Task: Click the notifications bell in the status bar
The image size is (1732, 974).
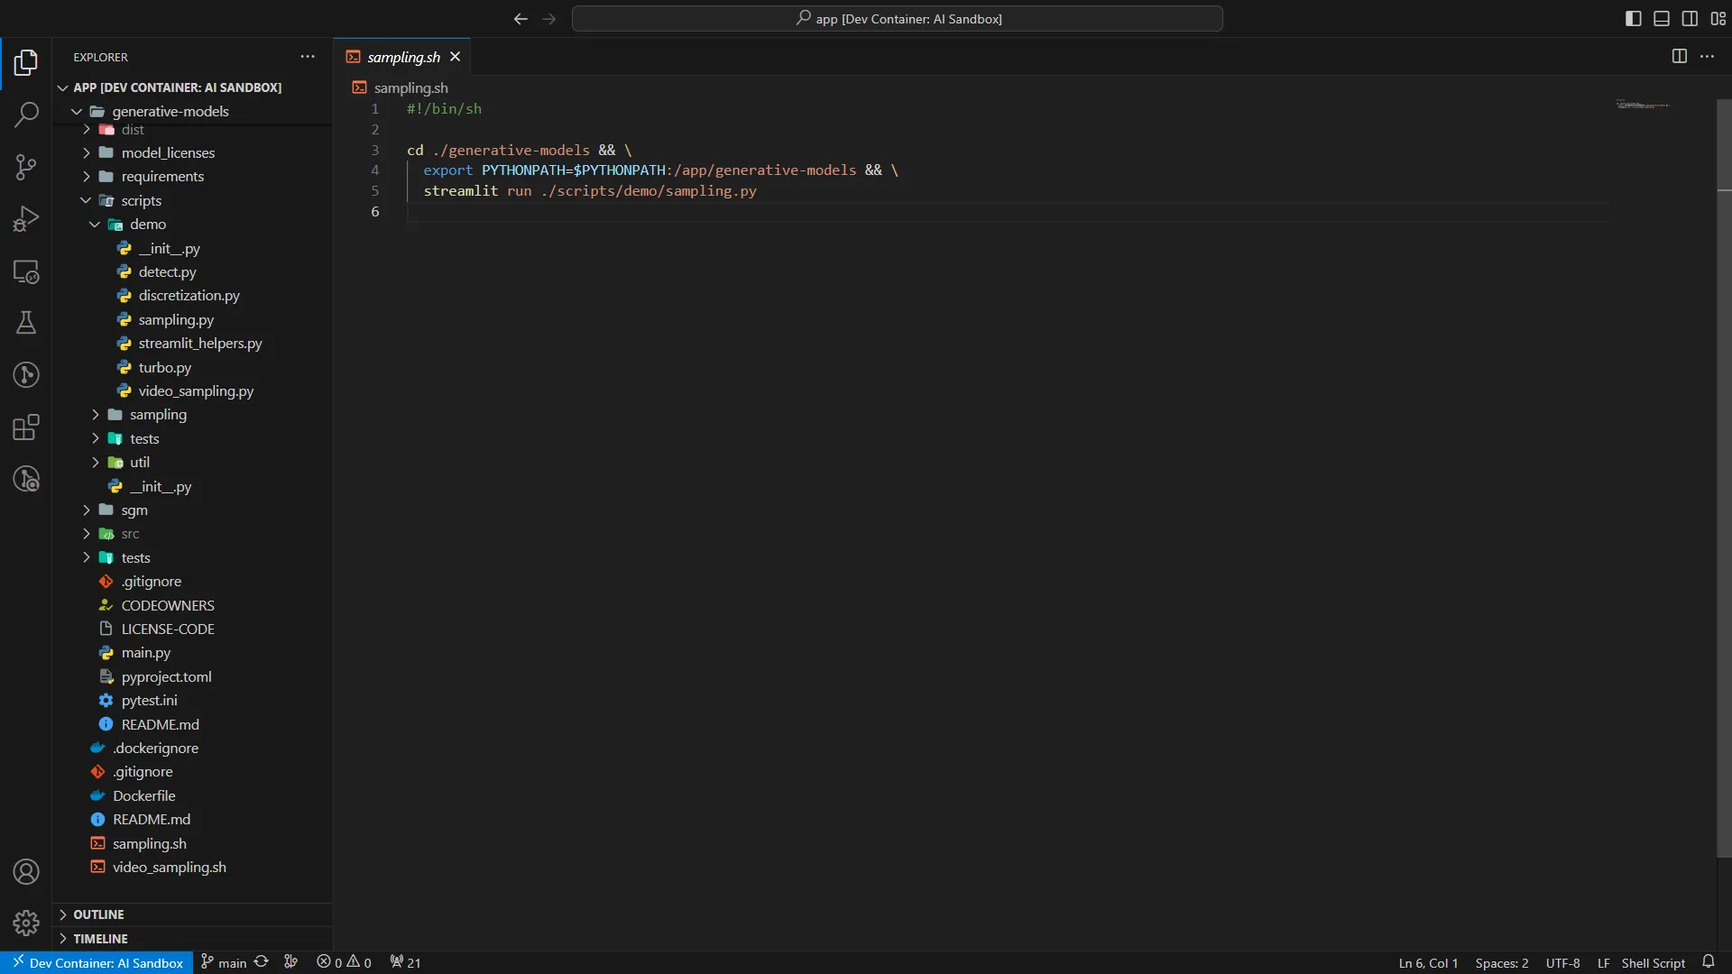Action: pyautogui.click(x=1709, y=962)
